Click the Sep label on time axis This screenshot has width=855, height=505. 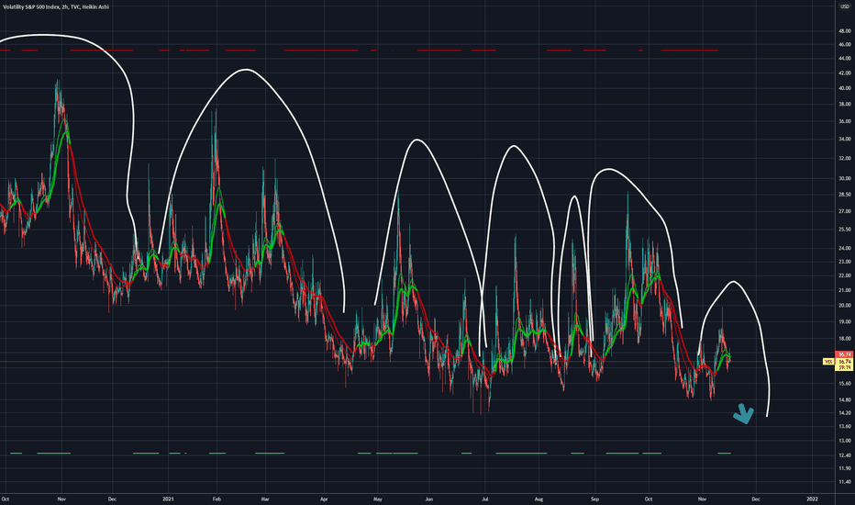pos(594,499)
